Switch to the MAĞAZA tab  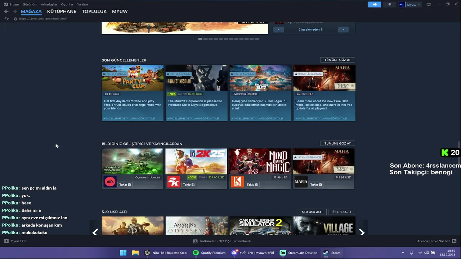[x=31, y=12]
